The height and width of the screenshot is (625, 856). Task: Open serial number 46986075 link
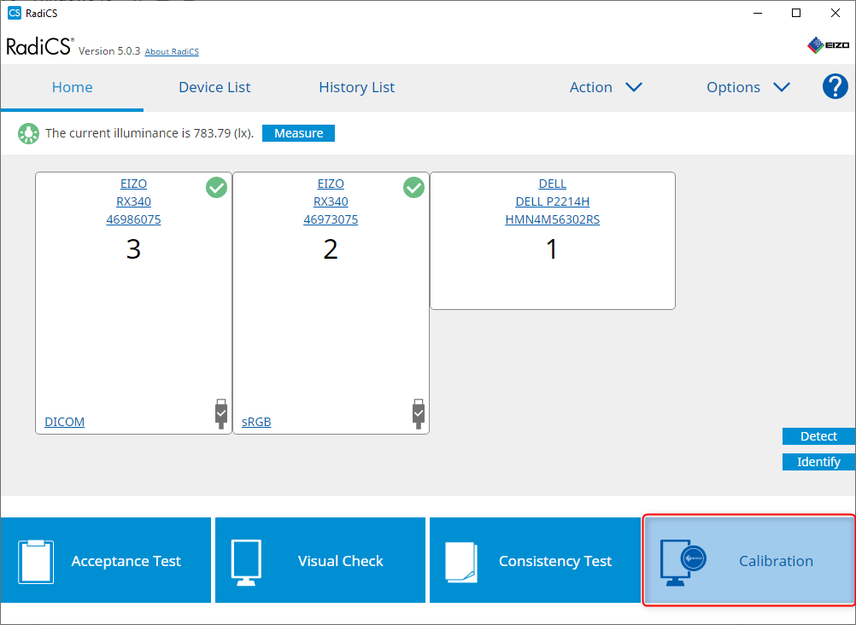pyautogui.click(x=134, y=219)
